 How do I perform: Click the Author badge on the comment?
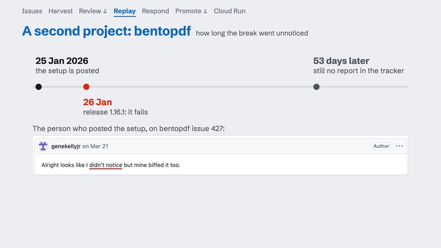[x=381, y=146]
